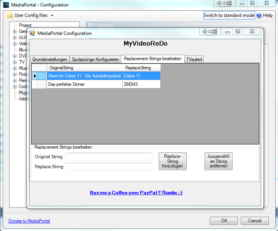The height and width of the screenshot is (231, 278).
Task: Click Switch to standard mode button
Action: pos(229,15)
